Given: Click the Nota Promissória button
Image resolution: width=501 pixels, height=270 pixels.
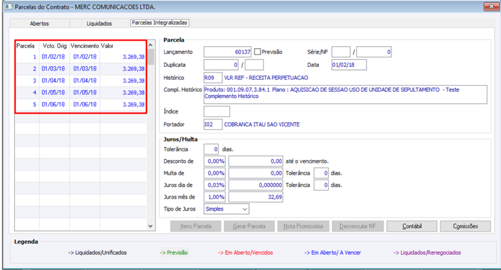Looking at the screenshot, I should [303, 226].
